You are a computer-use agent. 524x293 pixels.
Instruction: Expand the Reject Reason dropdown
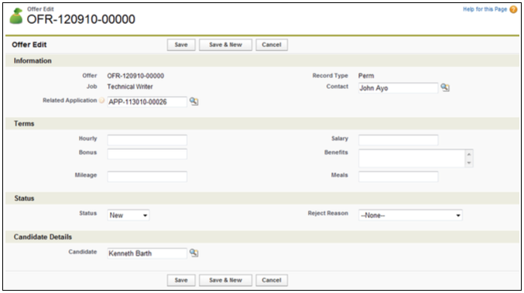pyautogui.click(x=410, y=215)
